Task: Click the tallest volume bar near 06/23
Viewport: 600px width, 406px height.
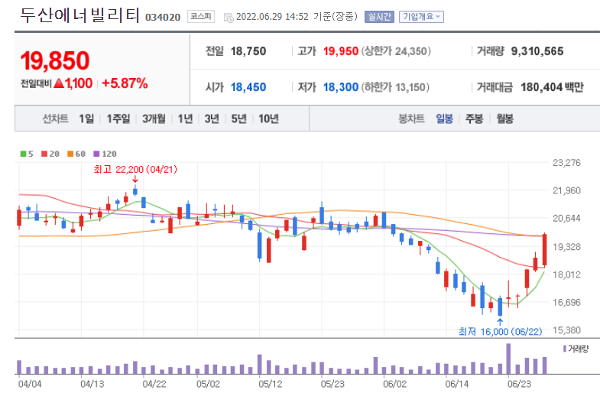Action: (508, 359)
